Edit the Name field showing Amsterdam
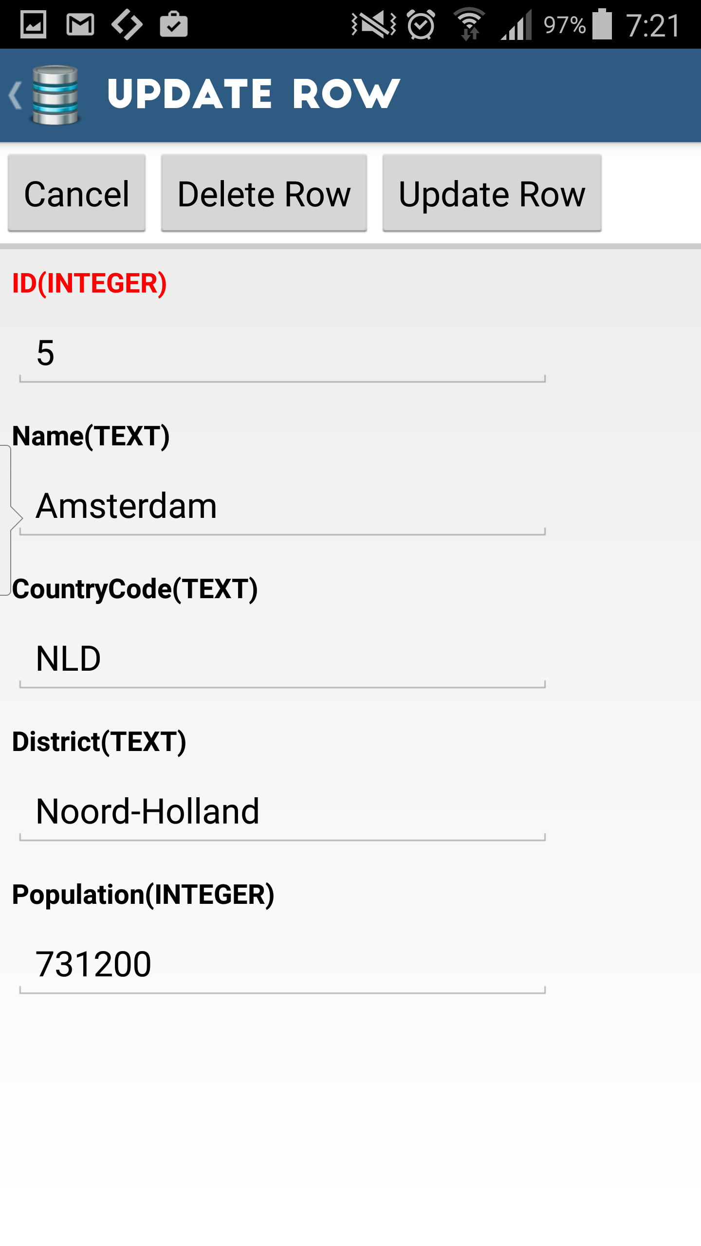 pyautogui.click(x=282, y=506)
